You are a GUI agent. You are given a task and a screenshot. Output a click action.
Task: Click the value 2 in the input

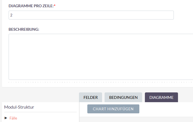(11, 15)
